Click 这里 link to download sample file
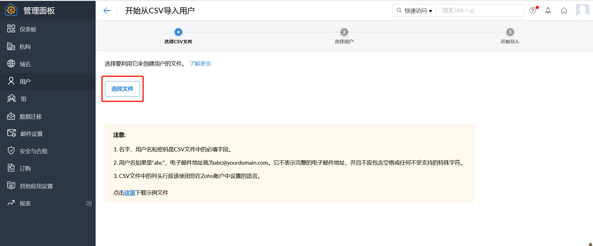This screenshot has height=246, width=593. click(x=130, y=193)
